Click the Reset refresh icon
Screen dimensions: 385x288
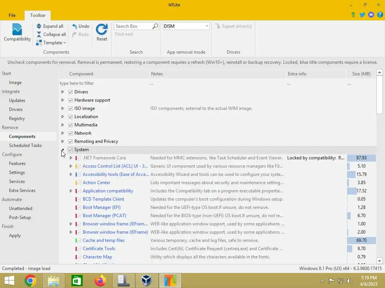click(102, 29)
